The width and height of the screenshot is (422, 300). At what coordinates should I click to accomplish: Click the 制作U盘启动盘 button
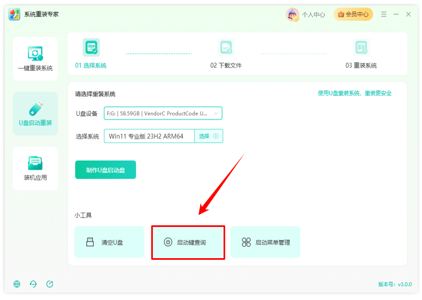pyautogui.click(x=106, y=170)
